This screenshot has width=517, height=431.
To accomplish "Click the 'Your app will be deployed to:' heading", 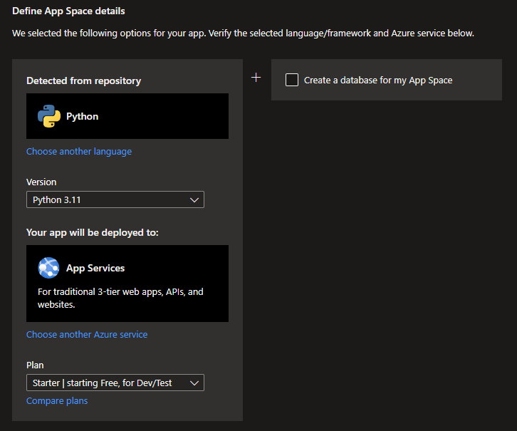I will 93,232.
